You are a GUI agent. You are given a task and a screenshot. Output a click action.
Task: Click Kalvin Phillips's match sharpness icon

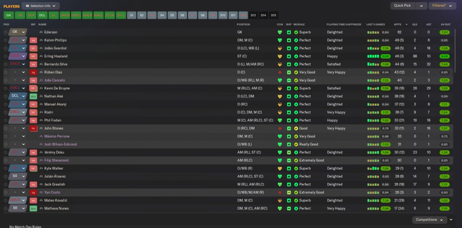tap(289, 40)
